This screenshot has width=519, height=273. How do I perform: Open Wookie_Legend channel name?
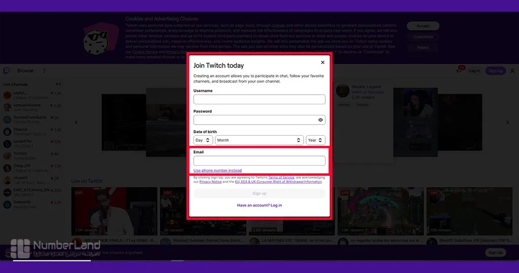coord(366,87)
